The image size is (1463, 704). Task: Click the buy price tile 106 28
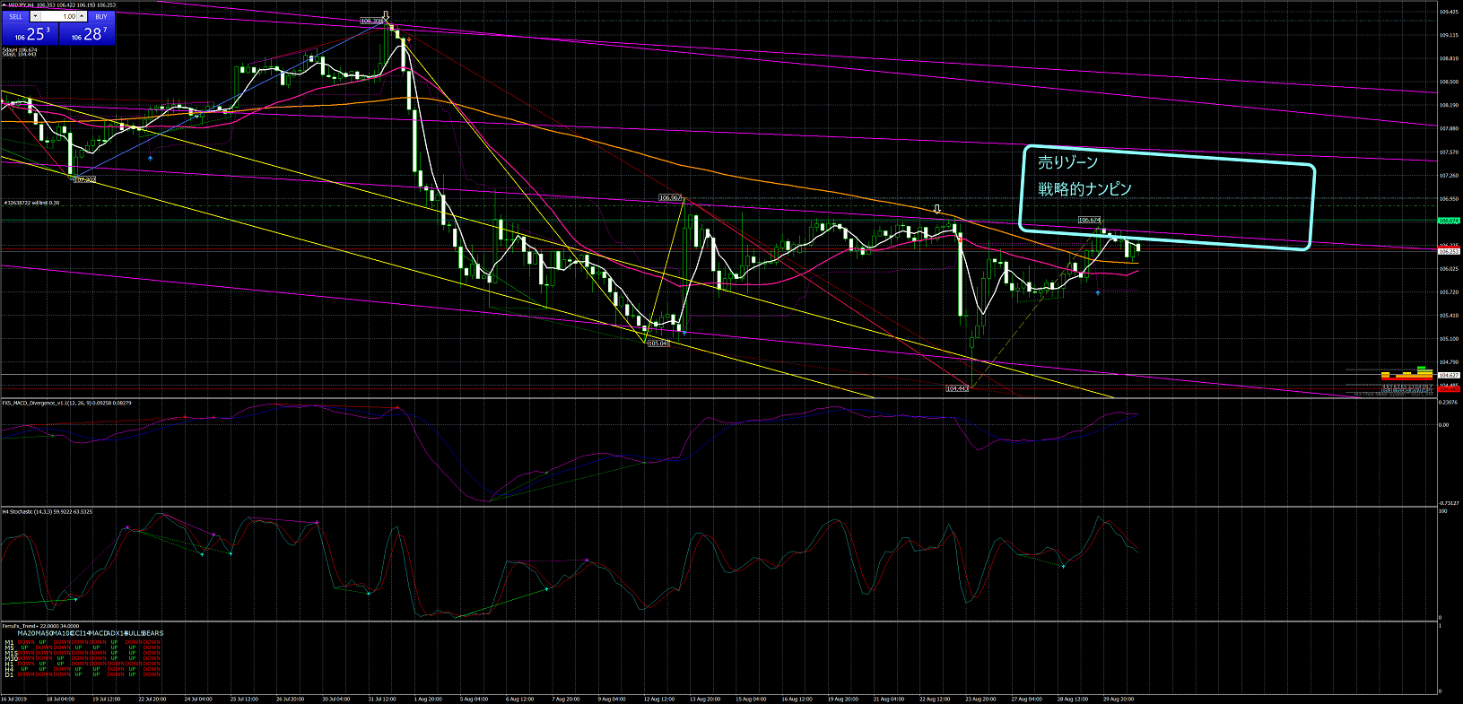87,34
